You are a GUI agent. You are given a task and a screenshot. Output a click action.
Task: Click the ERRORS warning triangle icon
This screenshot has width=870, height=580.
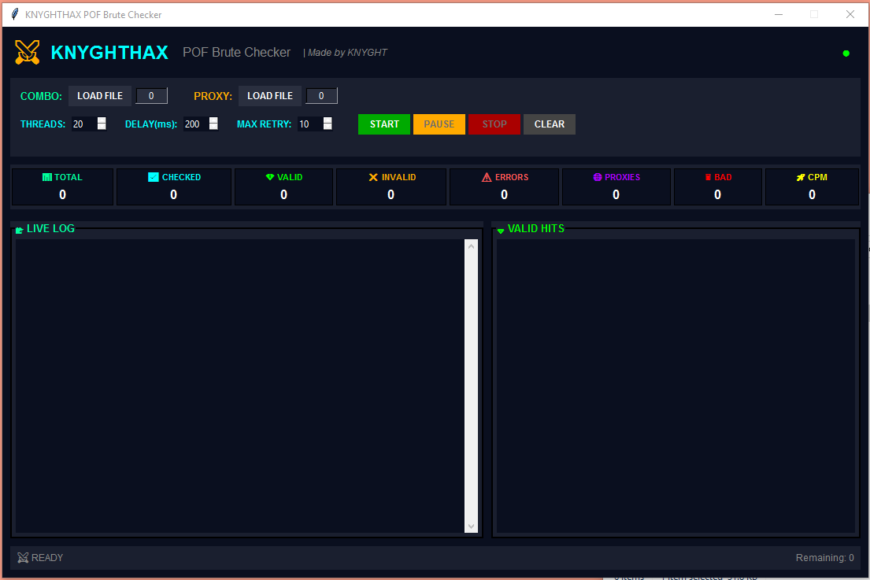click(487, 178)
